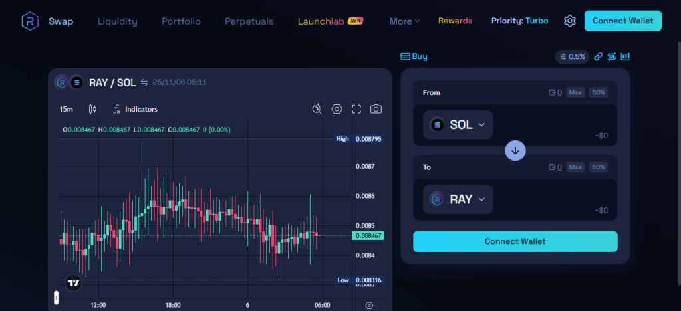Screen dimensions: 681x311
Task: Click the large Connect Wallet button
Action: 515,241
